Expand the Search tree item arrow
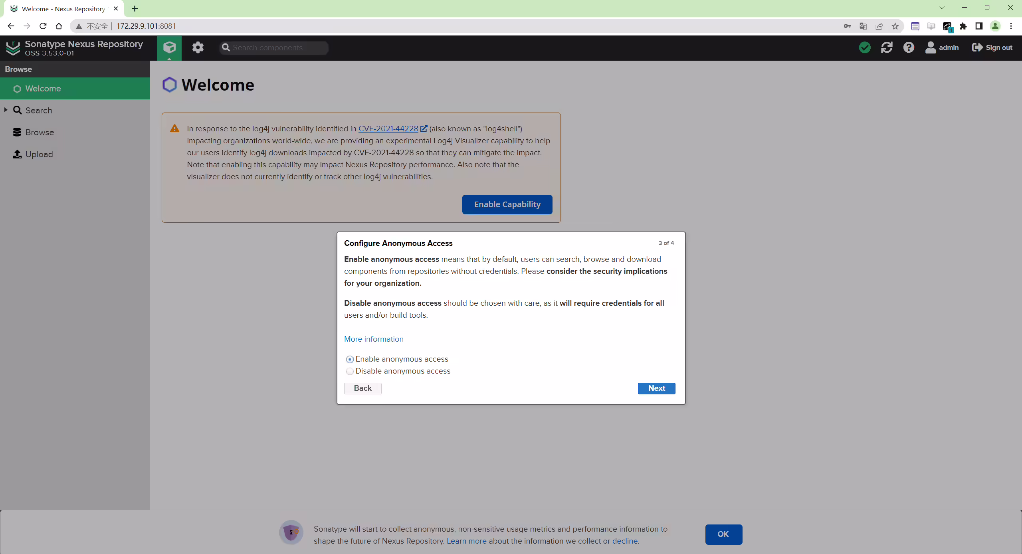Viewport: 1022px width, 554px height. click(x=6, y=110)
